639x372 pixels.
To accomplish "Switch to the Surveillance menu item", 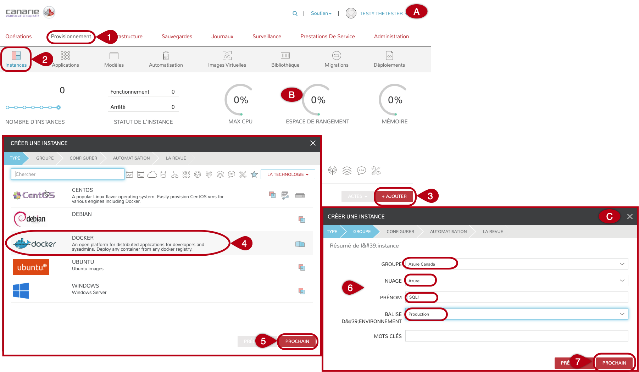I will [x=267, y=37].
